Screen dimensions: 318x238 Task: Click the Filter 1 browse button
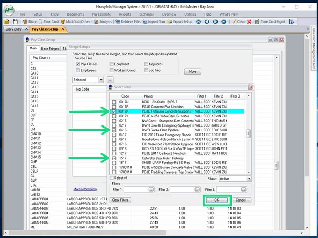pos(151,189)
